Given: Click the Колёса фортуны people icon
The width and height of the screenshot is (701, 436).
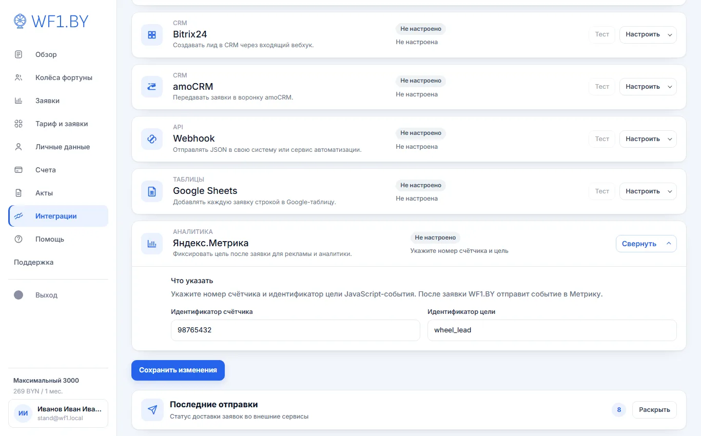Looking at the screenshot, I should (18, 77).
